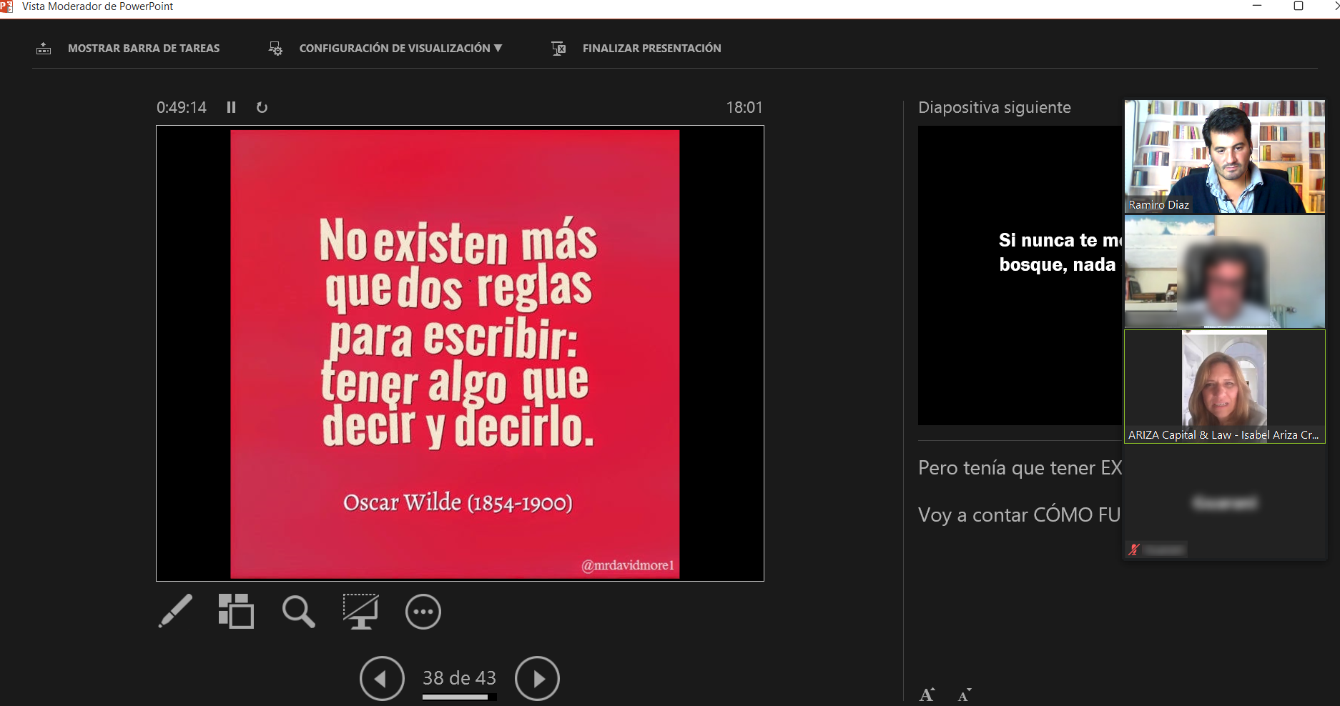Select ARIZA Capital & Law video thumbnail
This screenshot has width=1340, height=706.
point(1224,386)
